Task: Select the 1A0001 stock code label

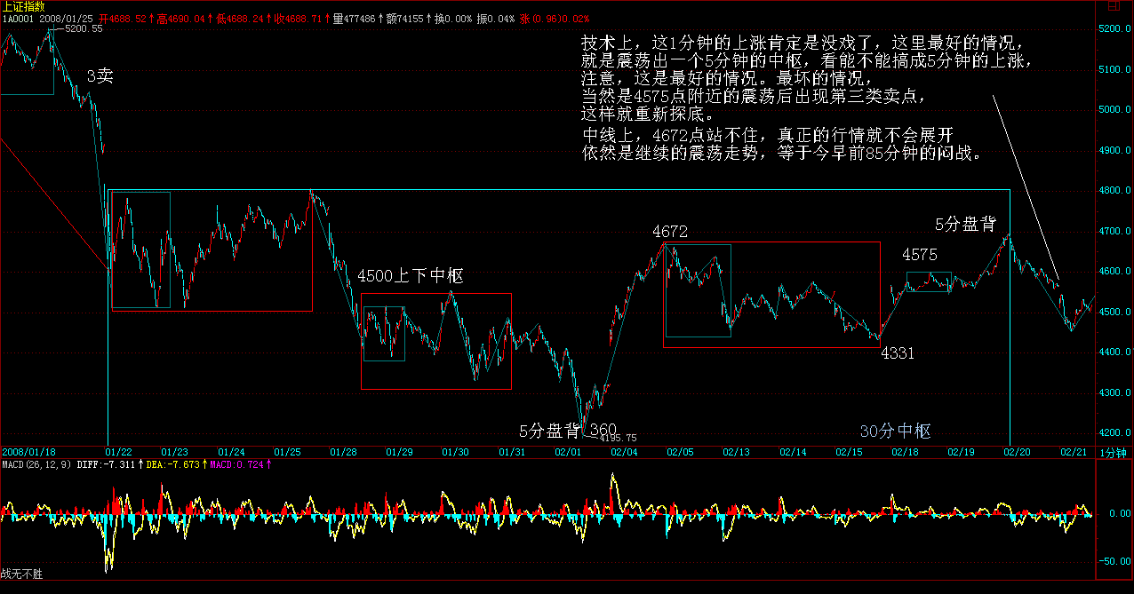Action: [18, 19]
